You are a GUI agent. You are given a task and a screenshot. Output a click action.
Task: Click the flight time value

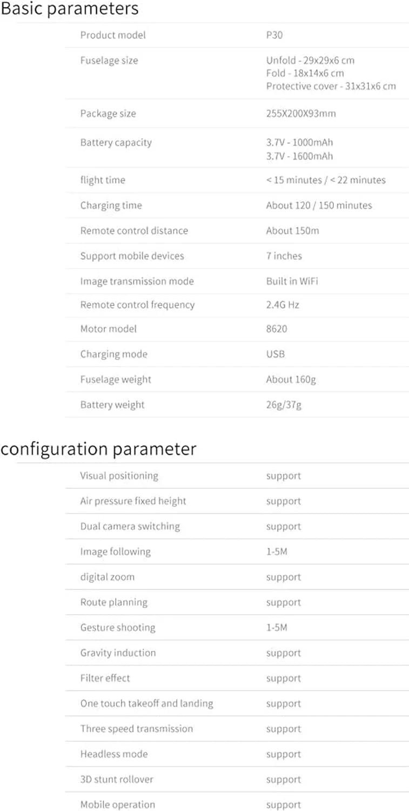tap(326, 180)
